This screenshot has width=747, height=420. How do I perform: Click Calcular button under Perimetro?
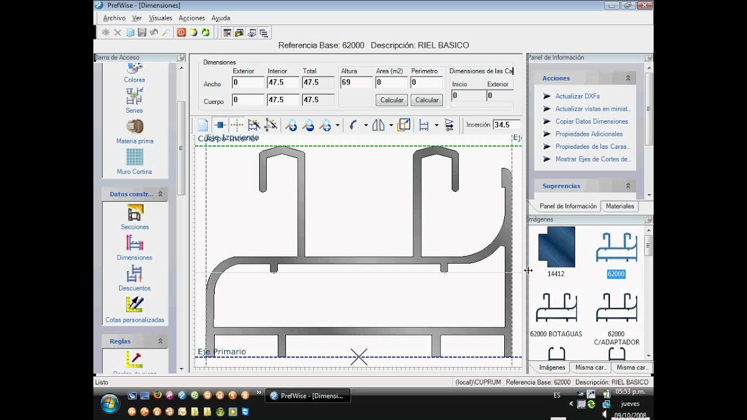click(427, 100)
